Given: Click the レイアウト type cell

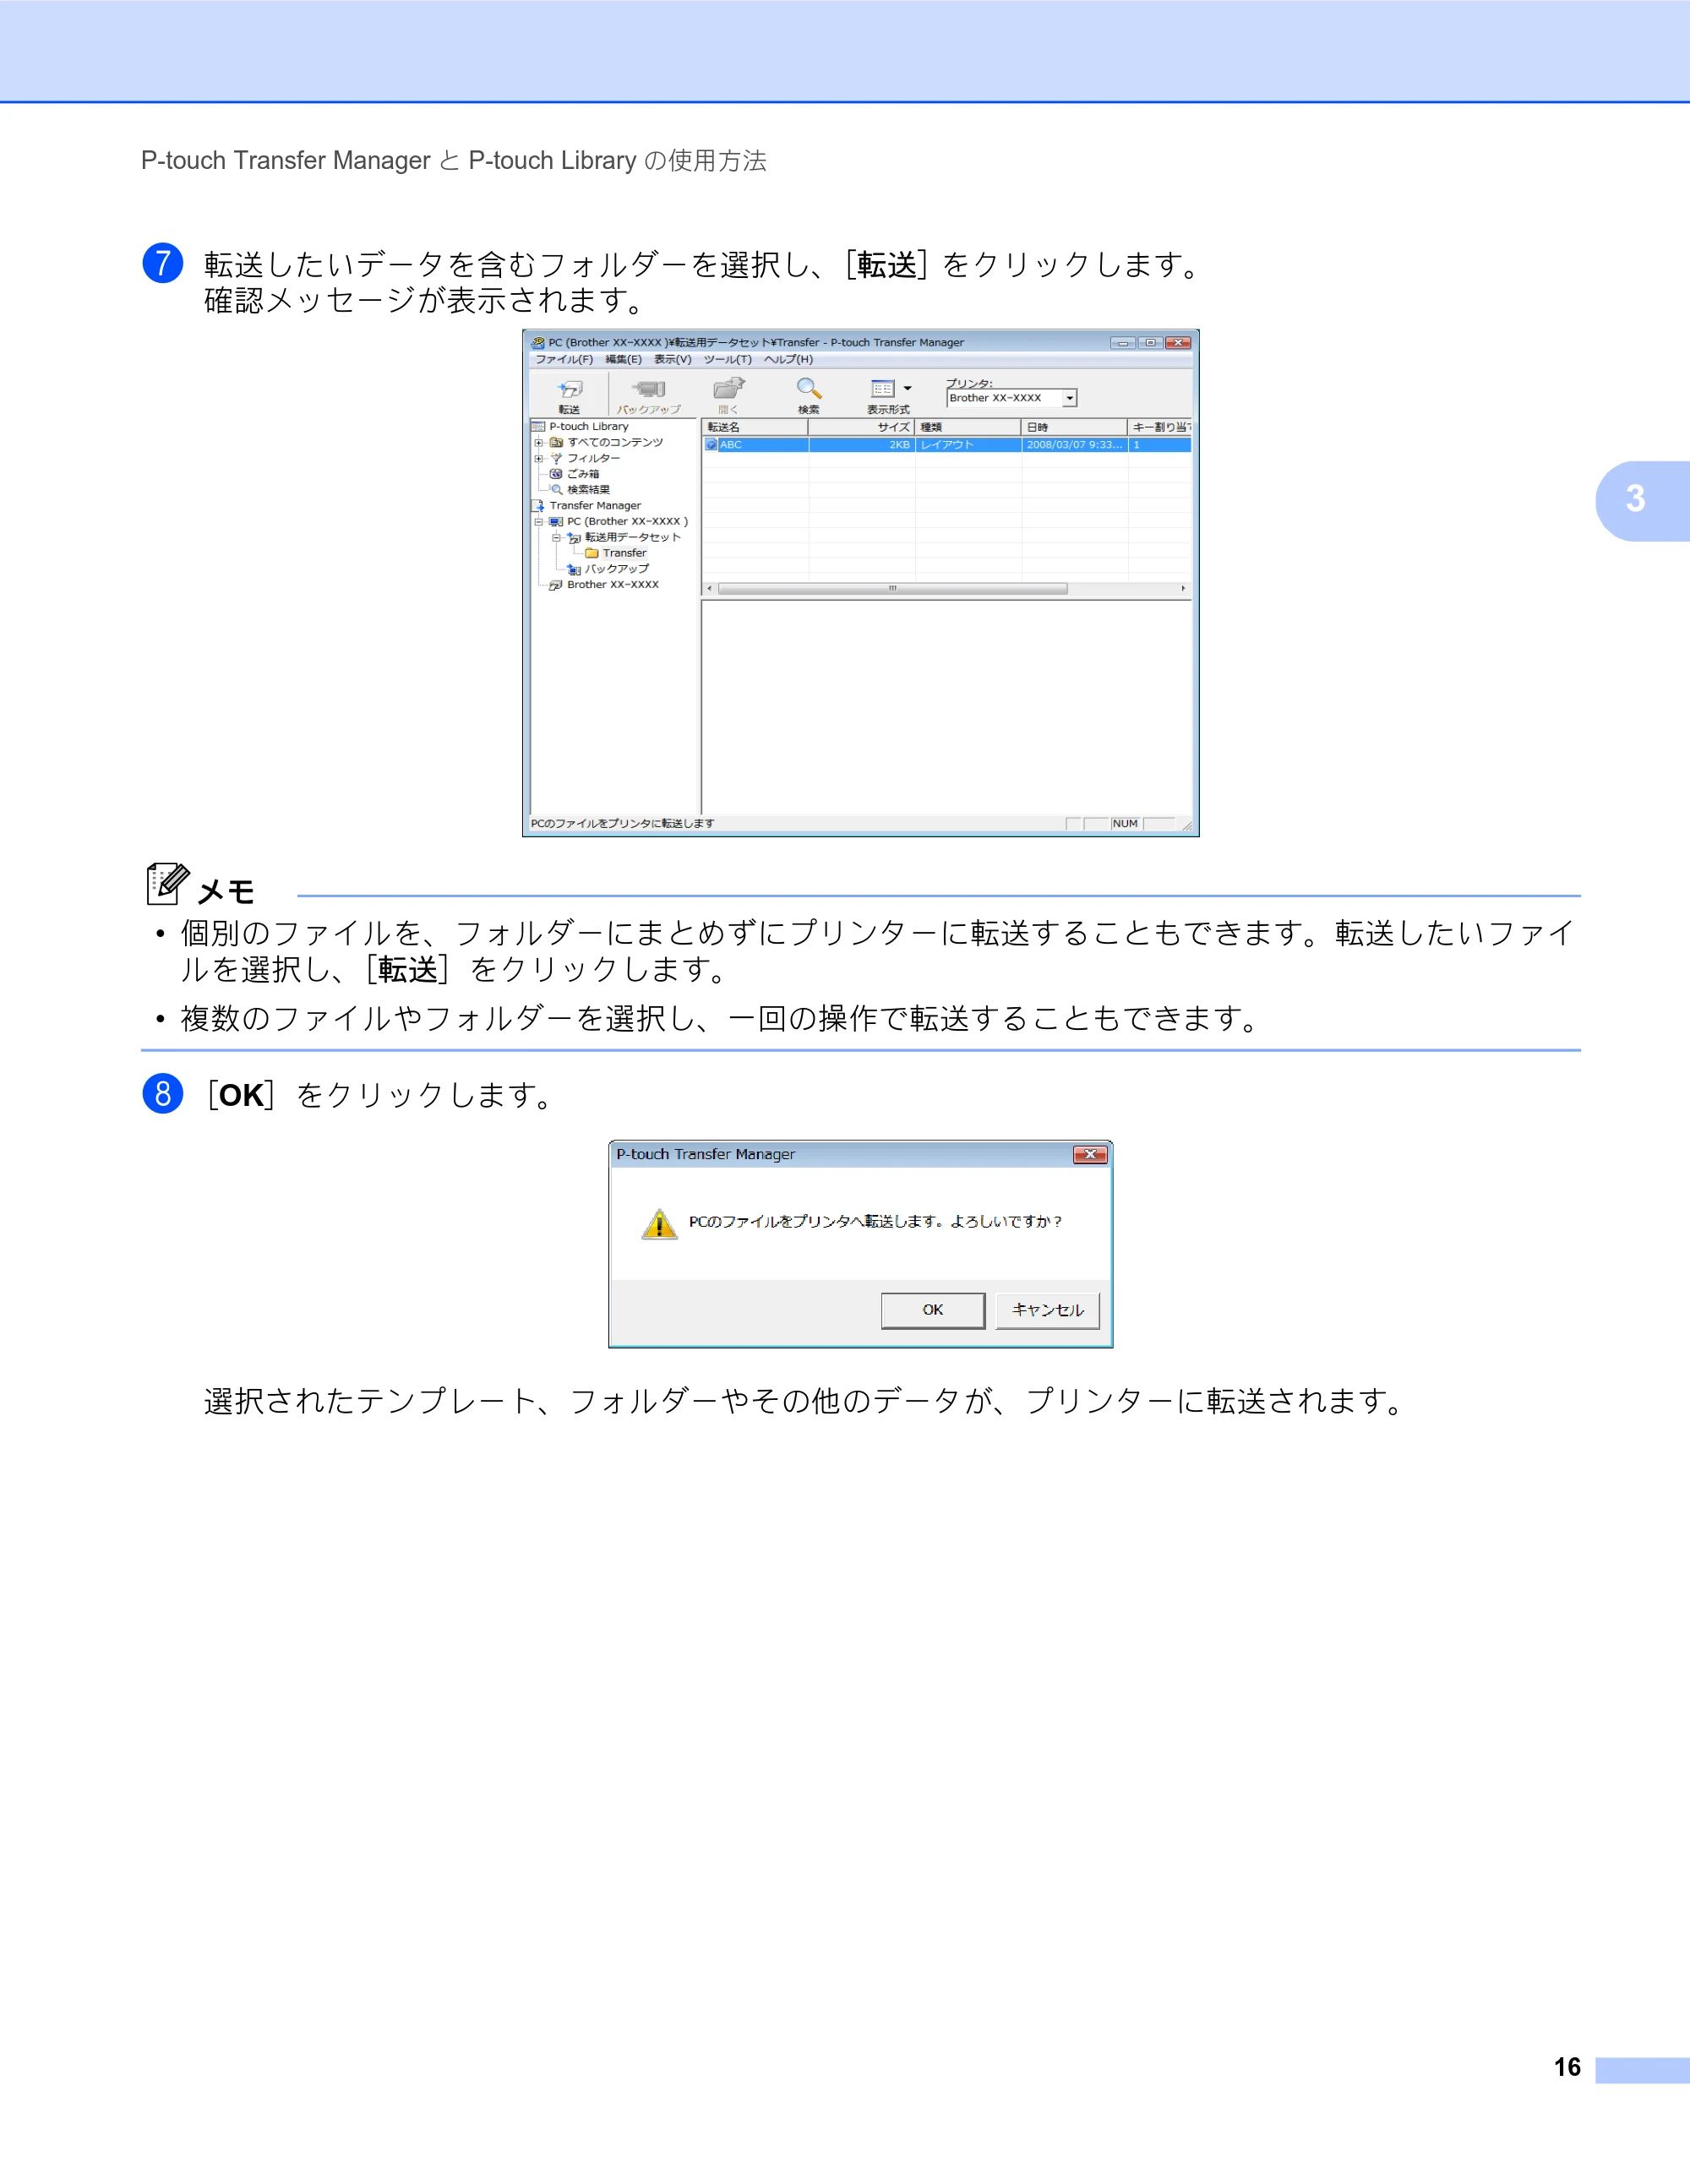Looking at the screenshot, I should point(968,445).
